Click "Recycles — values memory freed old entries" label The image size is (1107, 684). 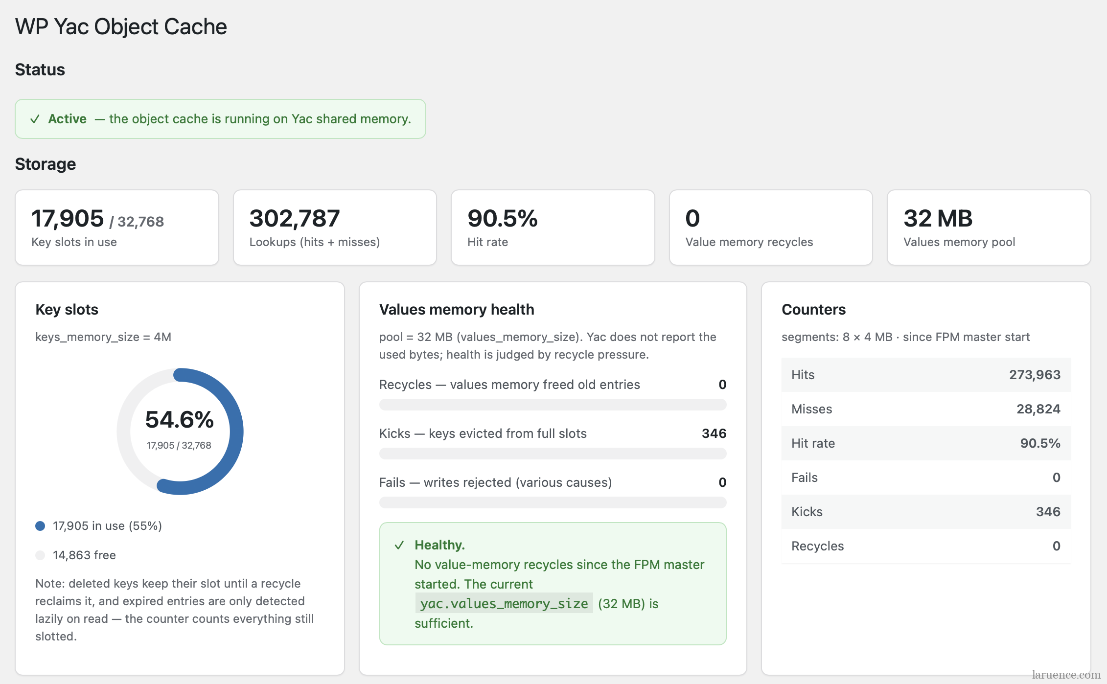[x=509, y=385]
